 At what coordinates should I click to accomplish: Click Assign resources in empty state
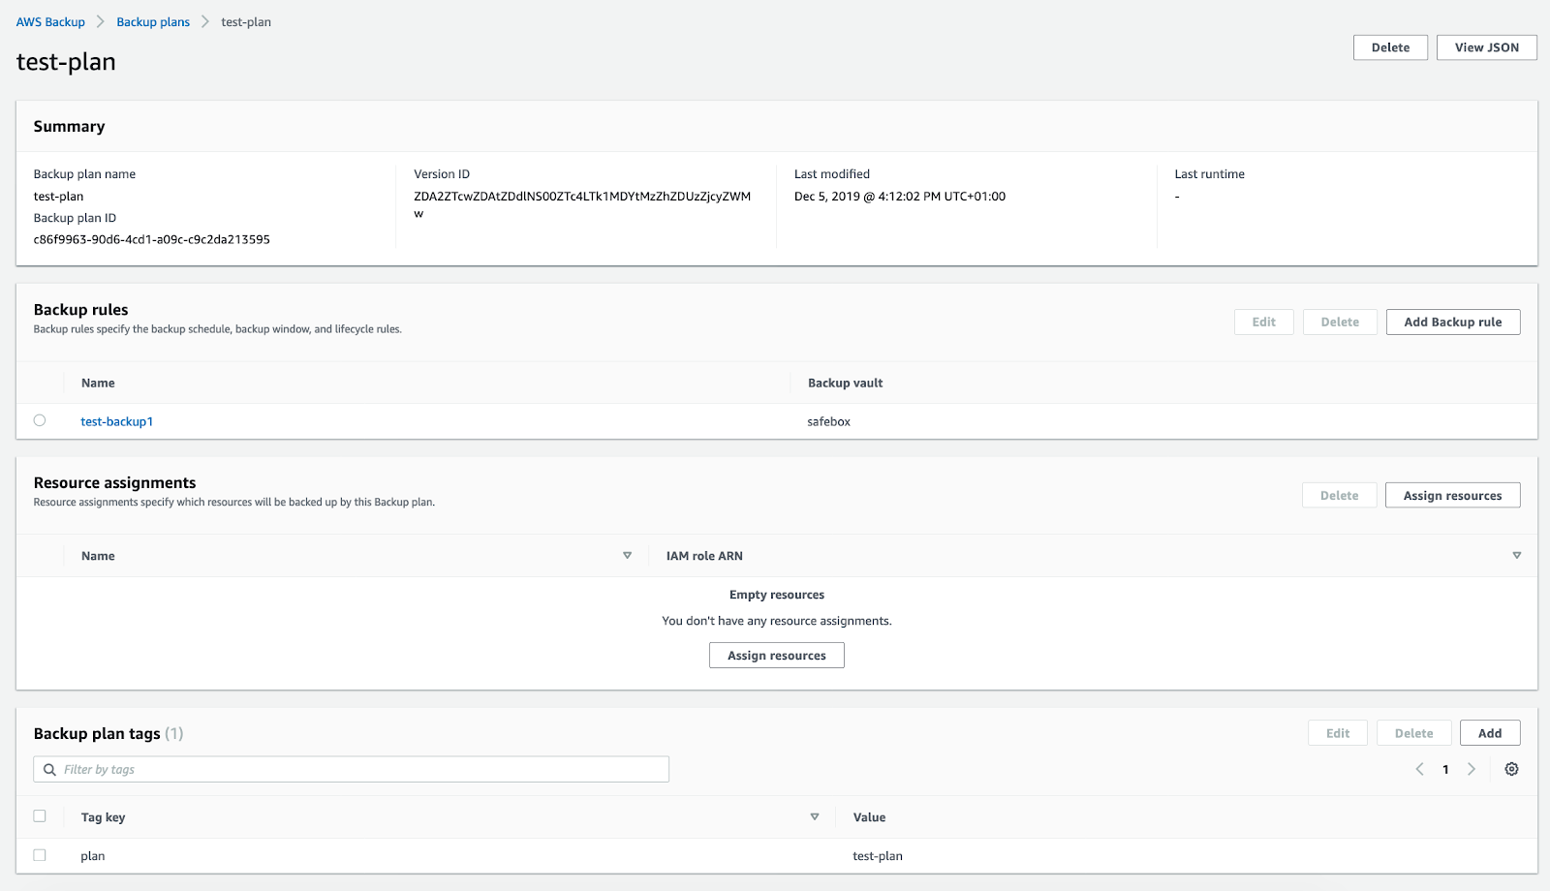pyautogui.click(x=776, y=656)
